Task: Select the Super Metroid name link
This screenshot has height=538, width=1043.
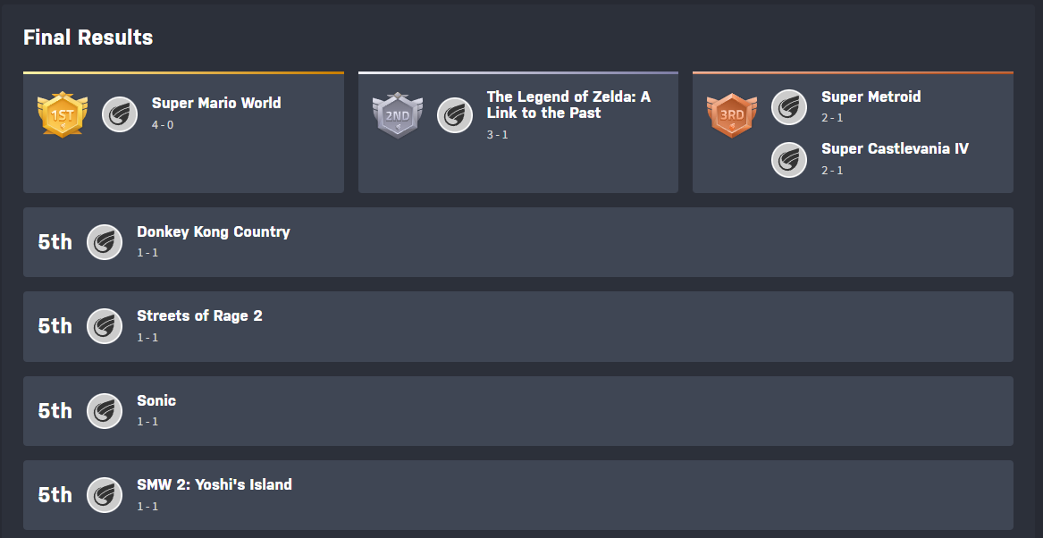Action: [871, 97]
